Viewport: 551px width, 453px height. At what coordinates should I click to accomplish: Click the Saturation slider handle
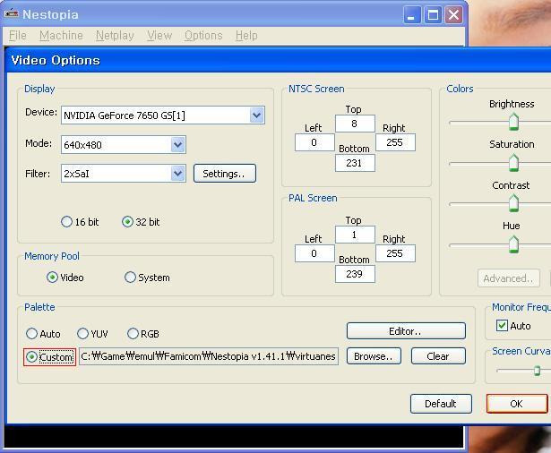pyautogui.click(x=513, y=163)
